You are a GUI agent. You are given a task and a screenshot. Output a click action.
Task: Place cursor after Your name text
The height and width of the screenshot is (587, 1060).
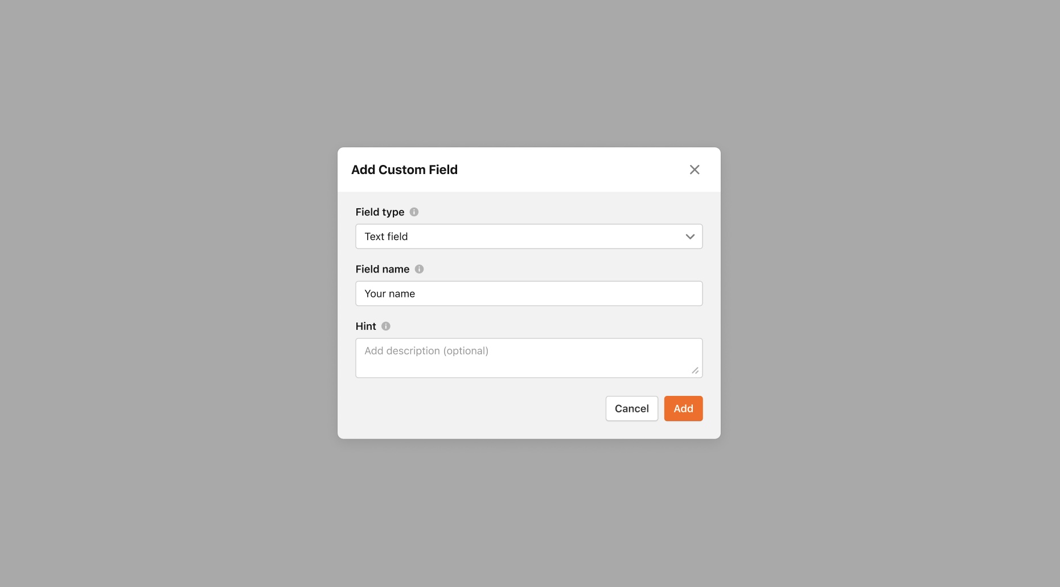[416, 293]
